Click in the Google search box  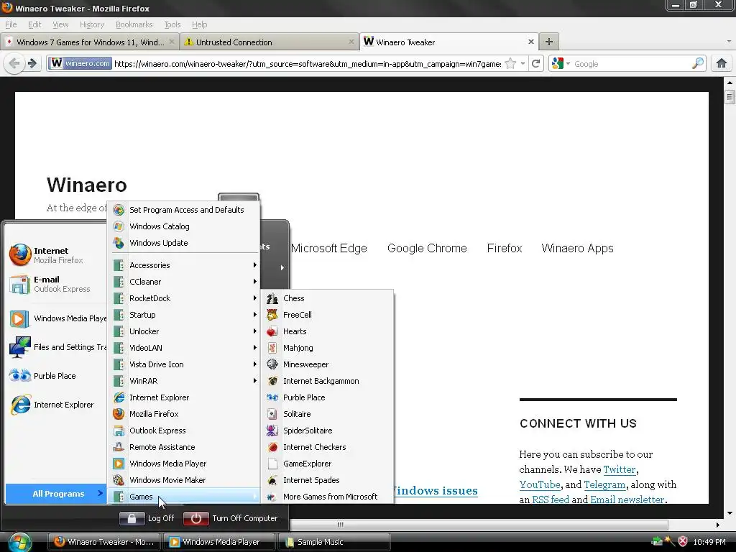coord(631,64)
